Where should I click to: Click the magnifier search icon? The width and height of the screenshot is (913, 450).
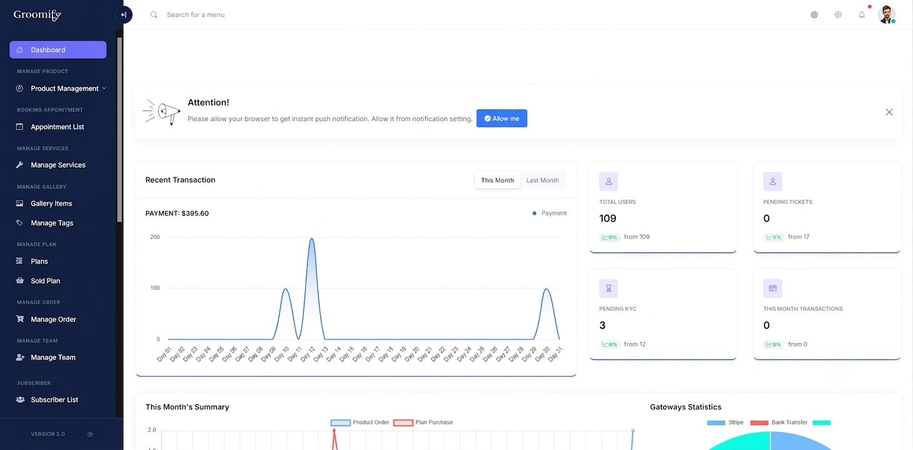click(x=154, y=14)
